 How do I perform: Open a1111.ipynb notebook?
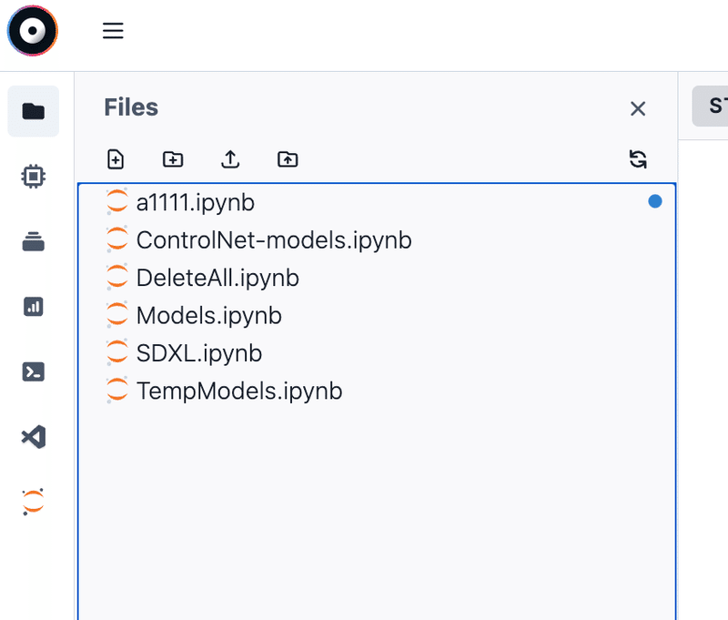[x=195, y=202]
